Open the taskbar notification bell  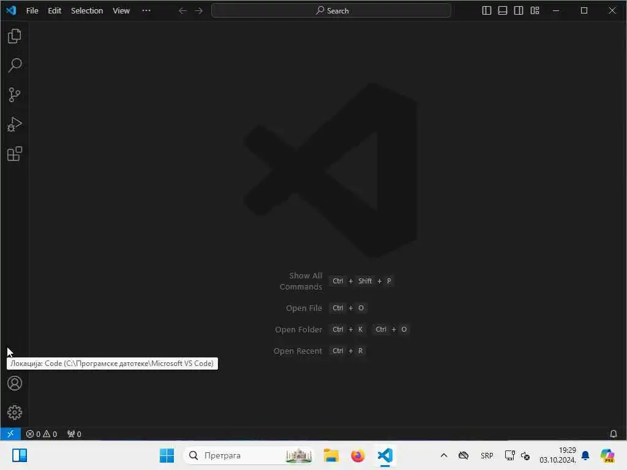click(585, 455)
